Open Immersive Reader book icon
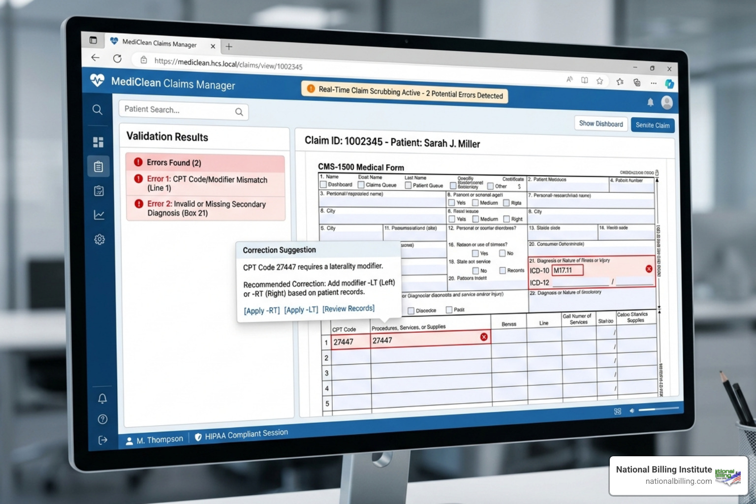Image resolution: width=756 pixels, height=504 pixels. coord(584,80)
